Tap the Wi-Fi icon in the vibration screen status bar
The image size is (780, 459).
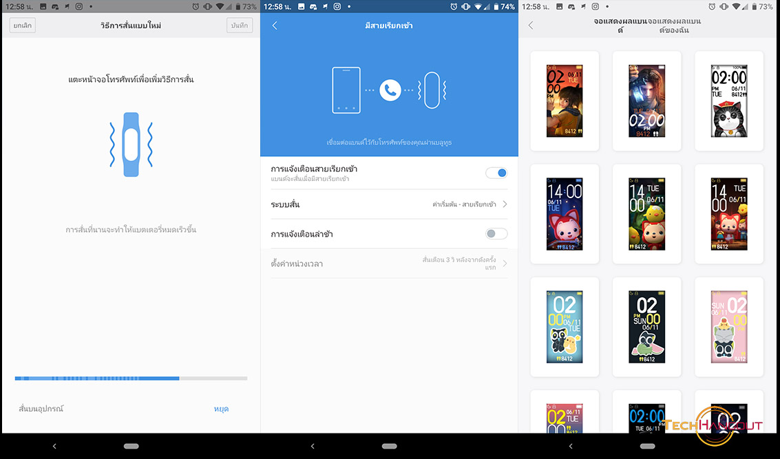220,6
